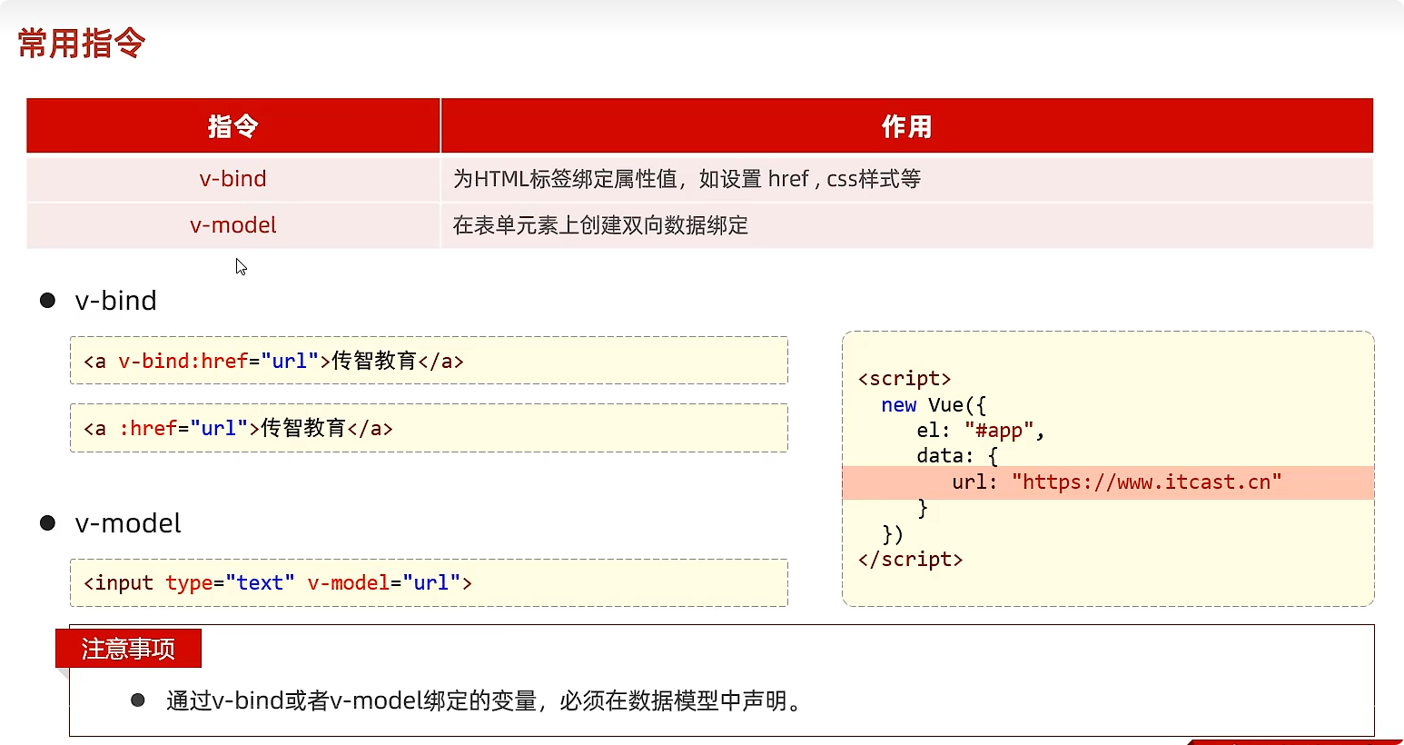This screenshot has width=1404, height=745.
Task: Select the 指令 table header cell
Action: click(x=233, y=125)
